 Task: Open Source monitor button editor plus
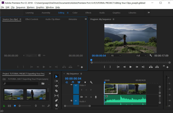pos(82,67)
